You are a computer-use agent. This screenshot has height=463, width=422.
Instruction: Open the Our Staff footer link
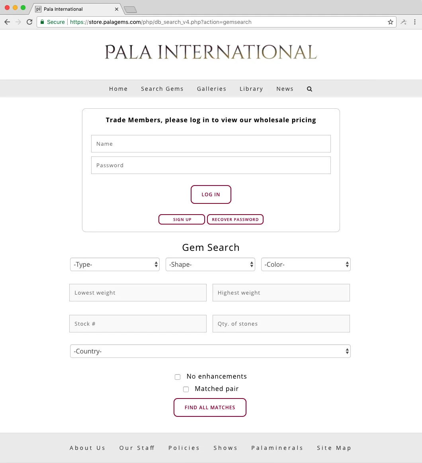[x=137, y=448]
